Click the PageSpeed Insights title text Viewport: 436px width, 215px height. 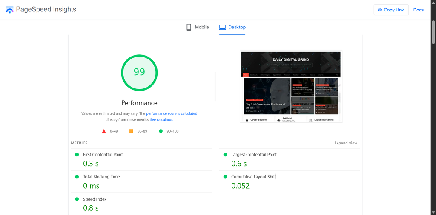[46, 9]
